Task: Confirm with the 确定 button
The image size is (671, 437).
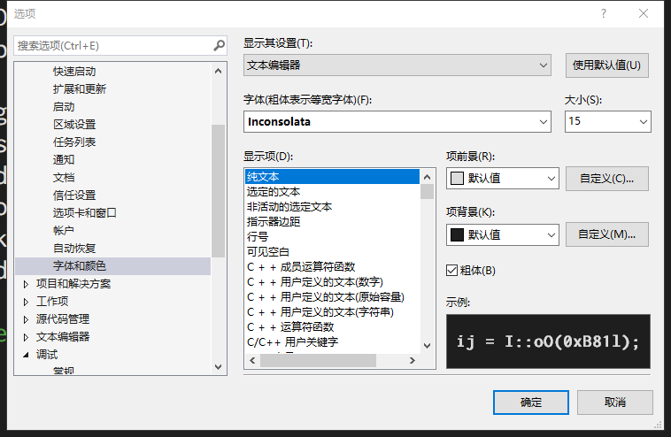Action: [530, 402]
